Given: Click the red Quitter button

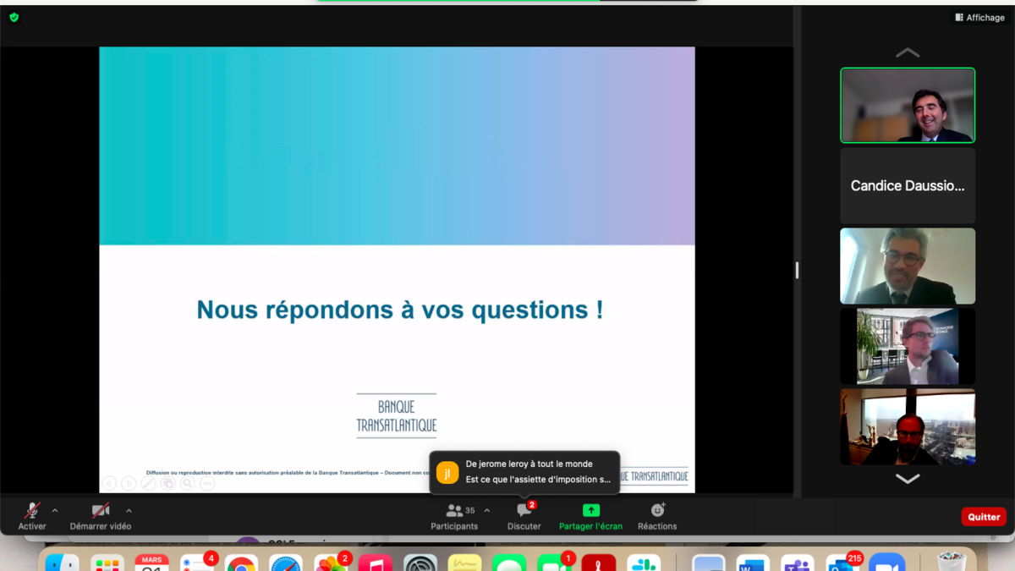Looking at the screenshot, I should click(983, 517).
